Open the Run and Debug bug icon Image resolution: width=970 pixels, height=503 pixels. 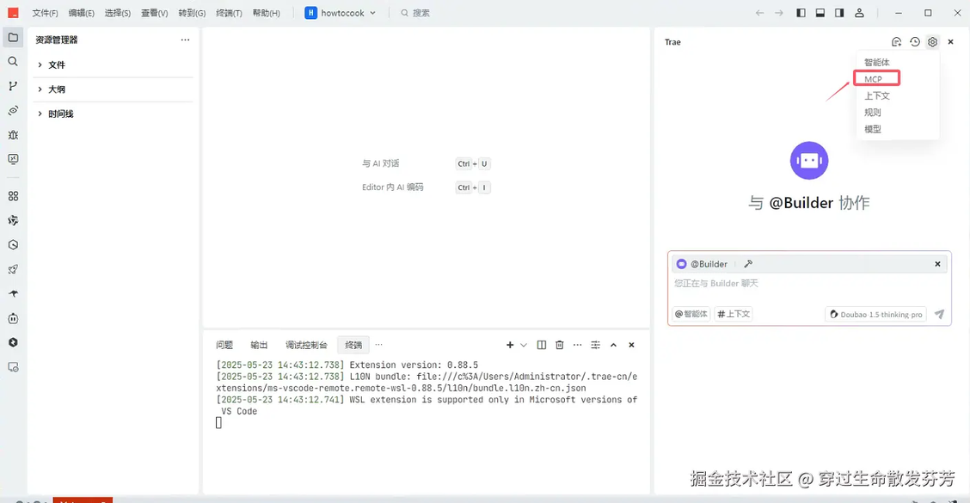point(13,135)
